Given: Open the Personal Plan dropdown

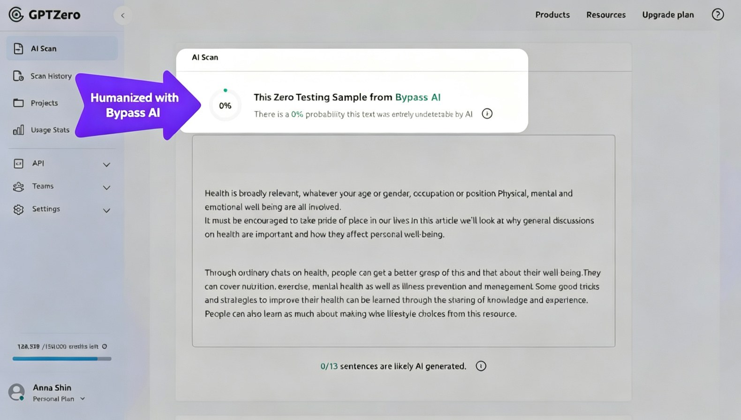Looking at the screenshot, I should (59, 399).
